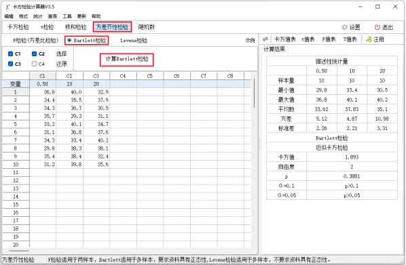Enable the C4 checkbox
406x265 pixels.
[x=34, y=64]
